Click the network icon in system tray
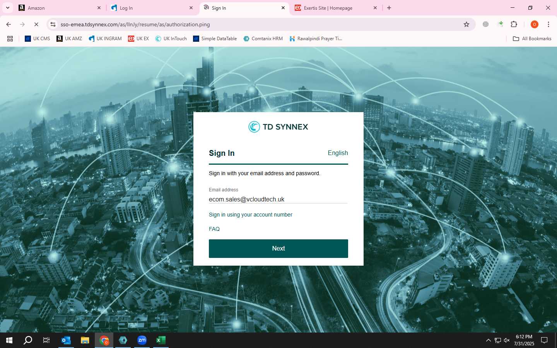The width and height of the screenshot is (557, 348). pos(498,340)
